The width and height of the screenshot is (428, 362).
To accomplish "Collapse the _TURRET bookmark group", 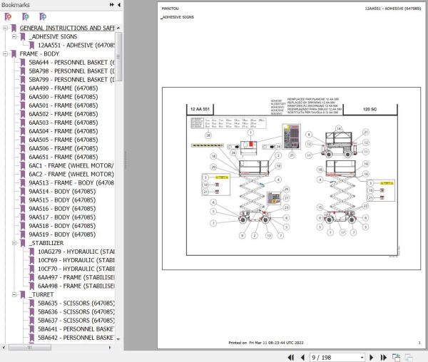I will coord(14,294).
